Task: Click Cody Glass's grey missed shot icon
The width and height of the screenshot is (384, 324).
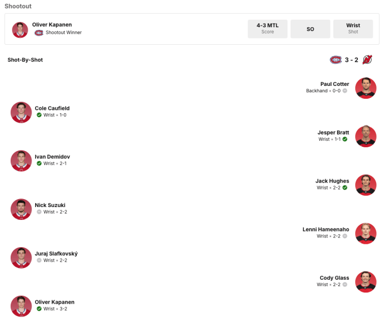Action: [345, 285]
